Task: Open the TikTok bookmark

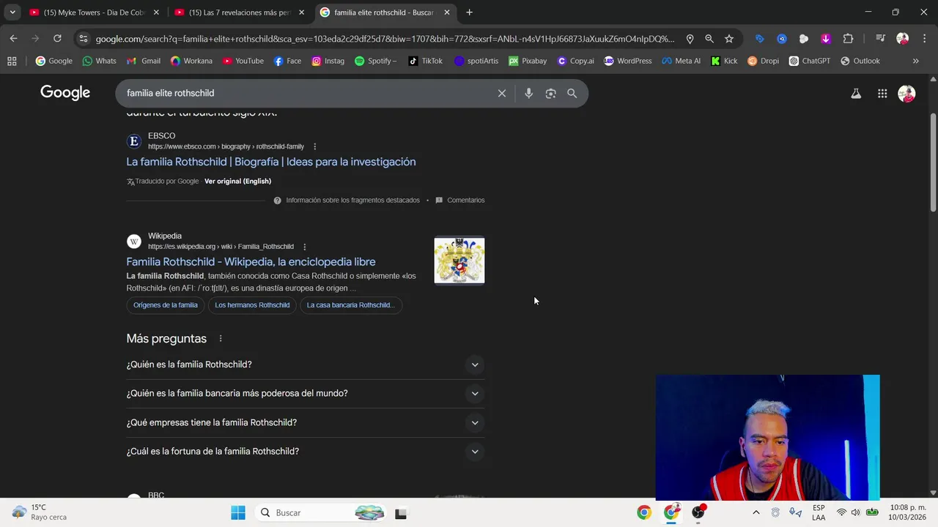Action: click(x=425, y=61)
